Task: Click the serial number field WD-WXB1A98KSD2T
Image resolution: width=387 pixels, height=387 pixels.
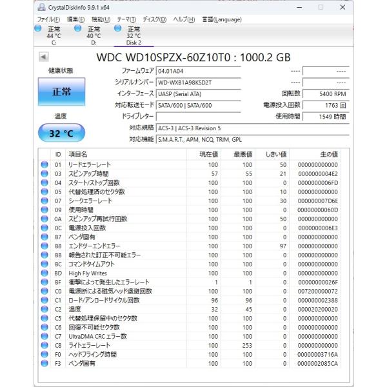Action: click(x=198, y=83)
